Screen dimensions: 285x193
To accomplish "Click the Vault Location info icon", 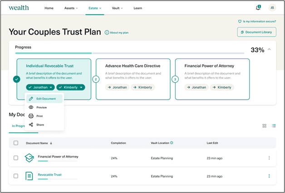I will coord(172,143).
